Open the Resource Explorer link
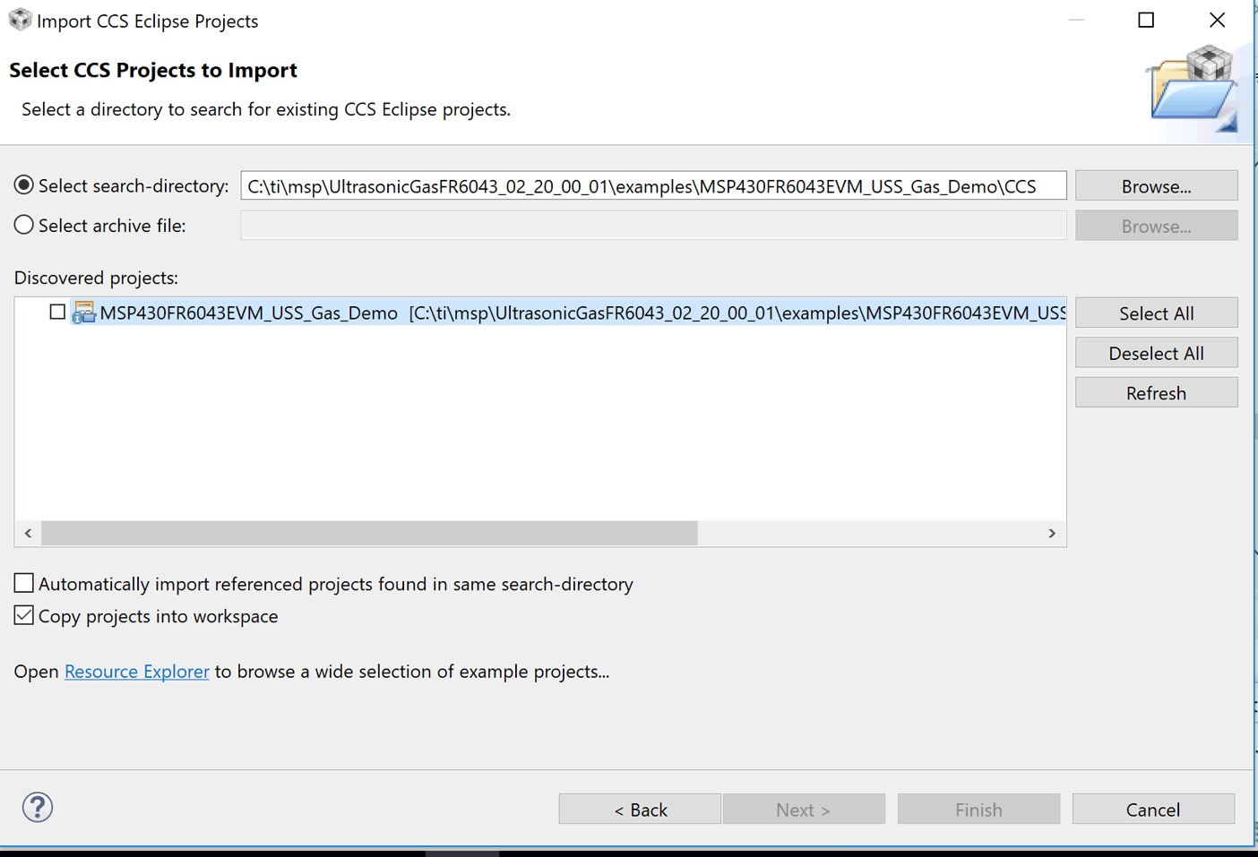The width and height of the screenshot is (1258, 857). tap(136, 672)
